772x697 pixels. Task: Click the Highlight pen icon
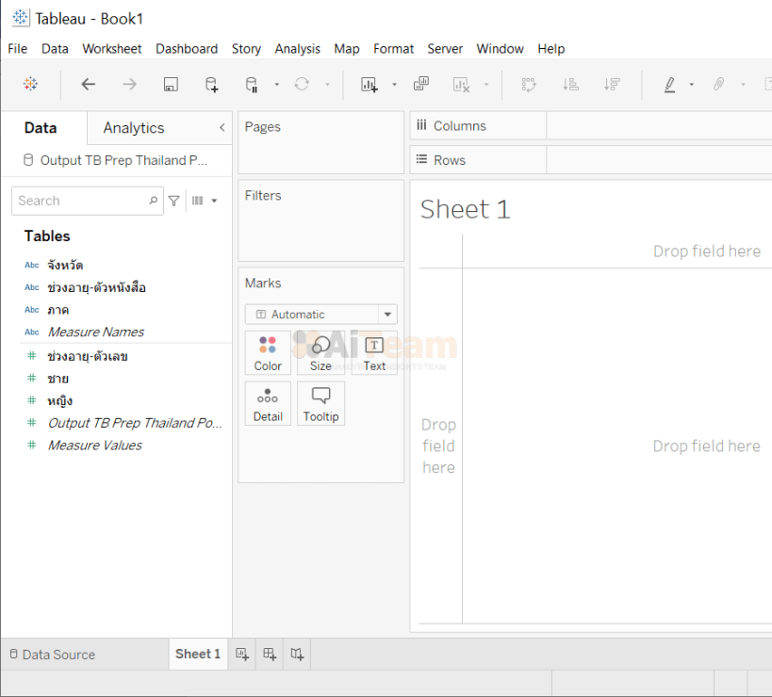point(669,84)
